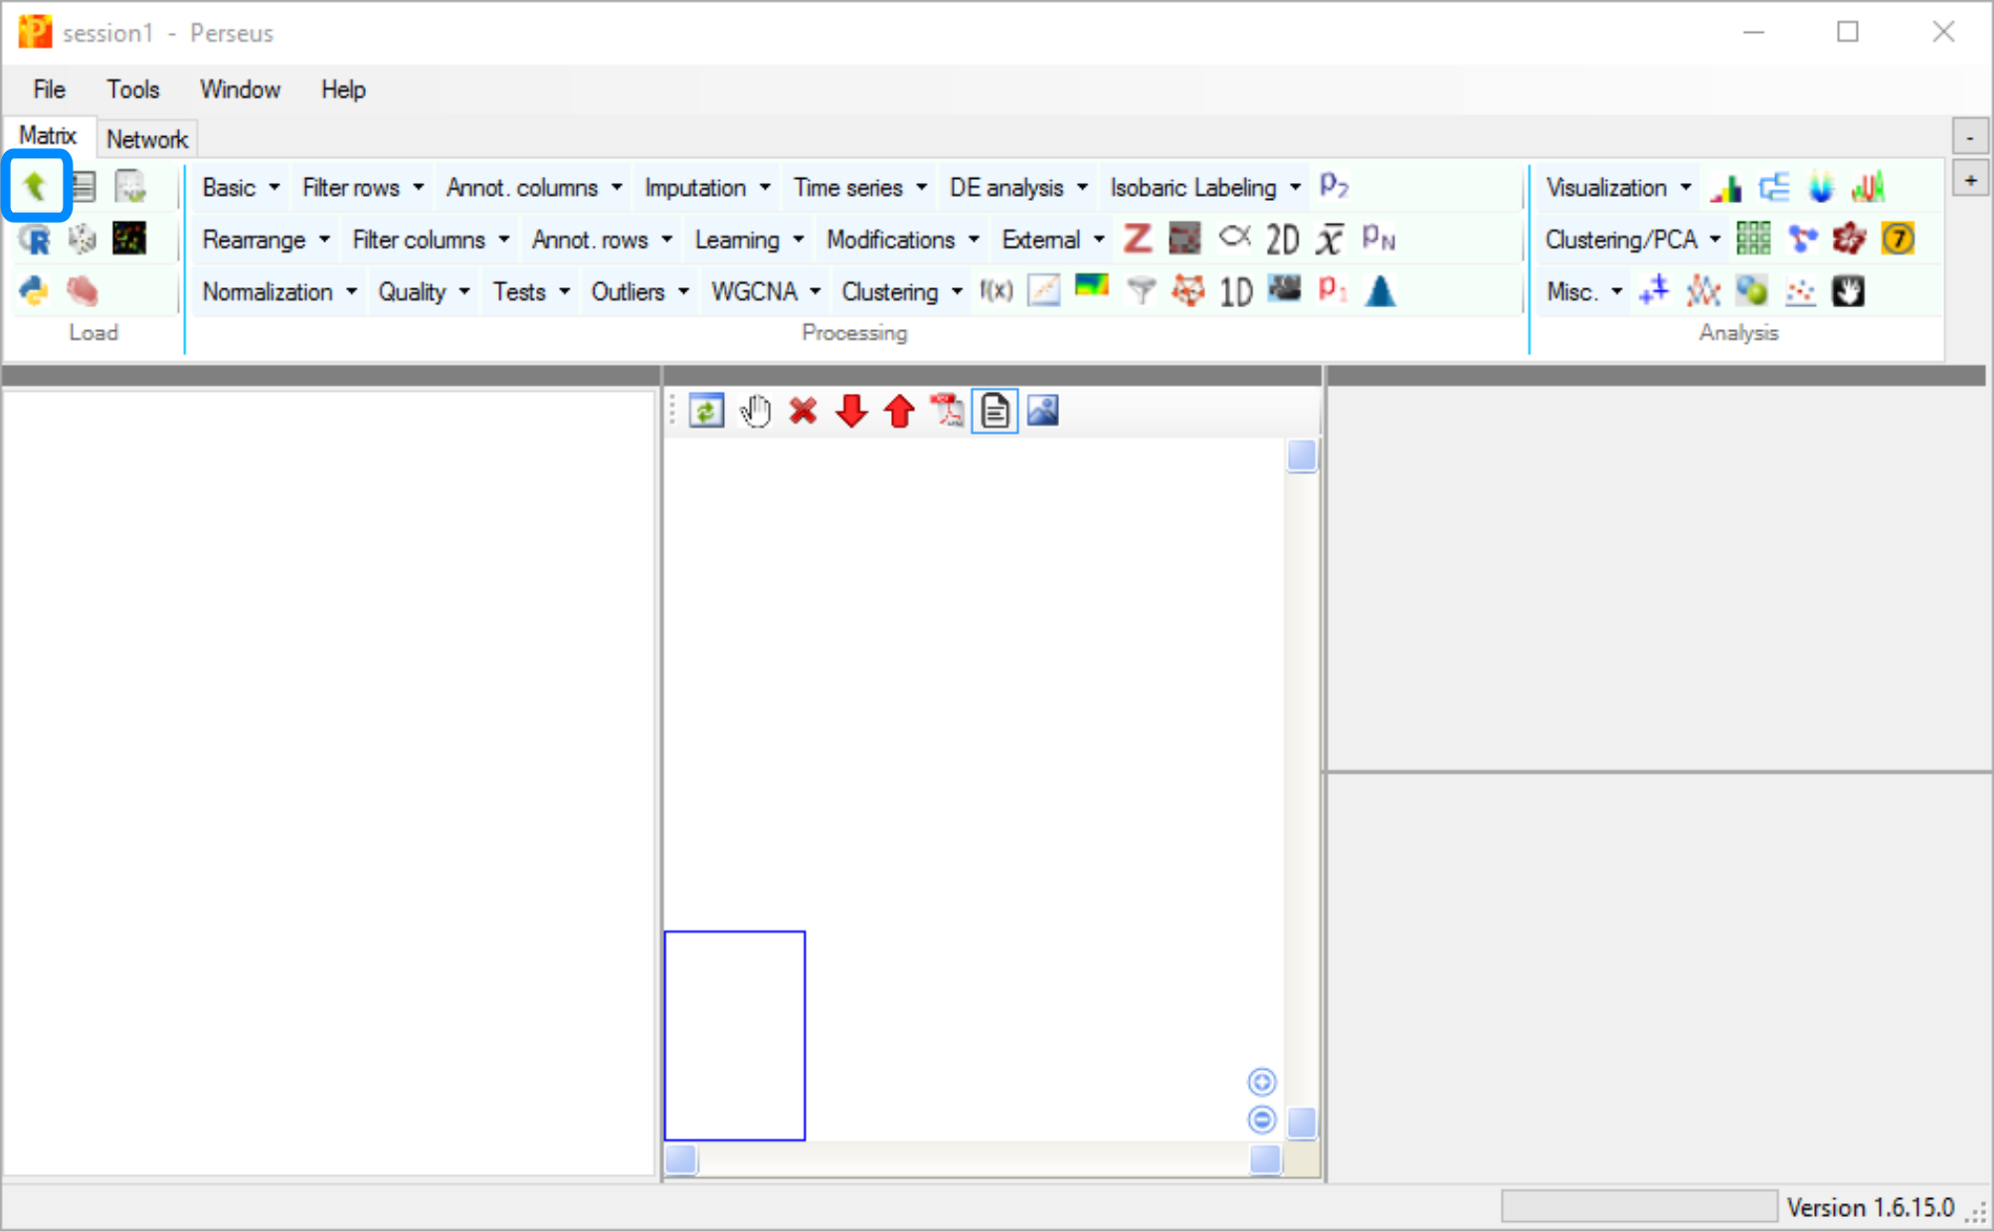The width and height of the screenshot is (1994, 1231).
Task: Click the PDF export icon in workflow toolbar
Action: pyautogui.click(x=946, y=411)
